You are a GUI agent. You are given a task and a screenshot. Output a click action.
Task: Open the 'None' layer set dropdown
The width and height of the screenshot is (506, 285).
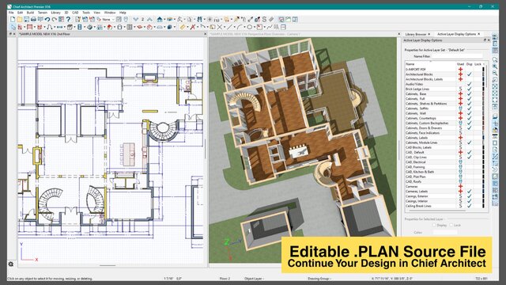[109, 19]
